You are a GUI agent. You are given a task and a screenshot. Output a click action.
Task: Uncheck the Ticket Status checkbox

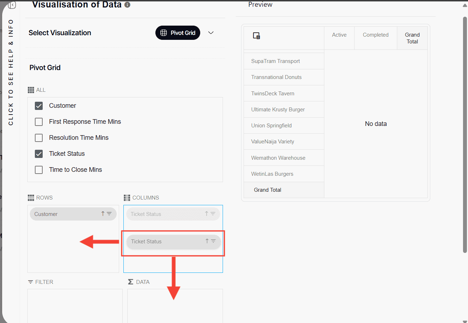(x=39, y=154)
